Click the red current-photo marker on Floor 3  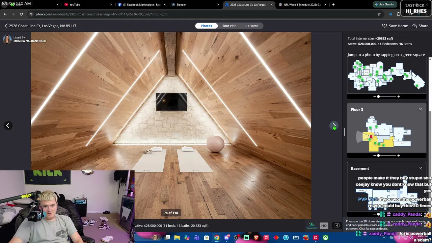pos(371,137)
